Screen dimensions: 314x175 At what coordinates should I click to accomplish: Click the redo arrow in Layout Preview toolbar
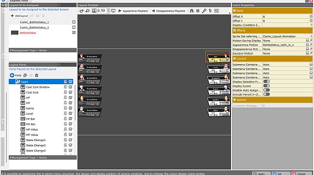click(x=87, y=11)
